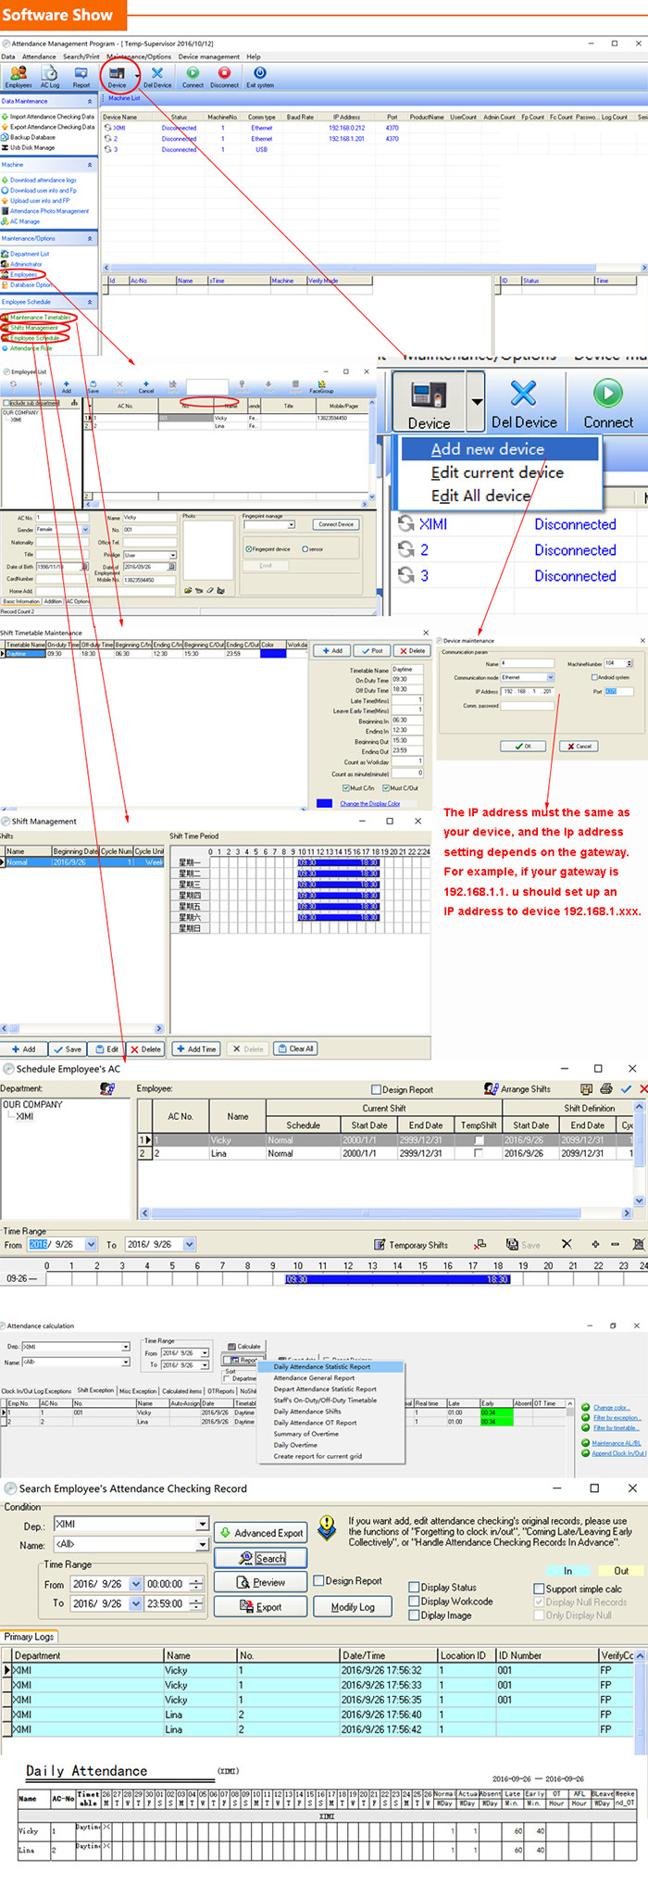Click the Name field in Device maintenance

[x=527, y=663]
